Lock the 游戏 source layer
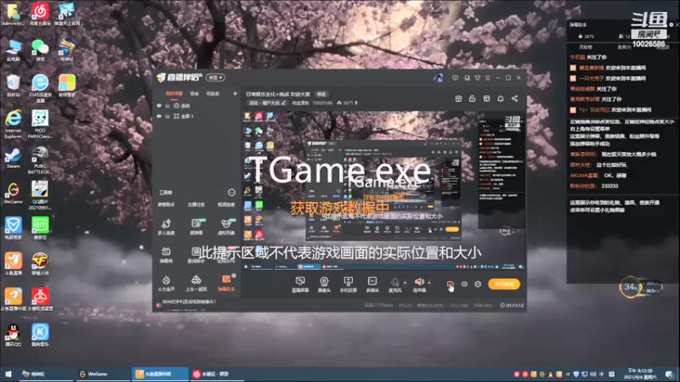 point(167,105)
